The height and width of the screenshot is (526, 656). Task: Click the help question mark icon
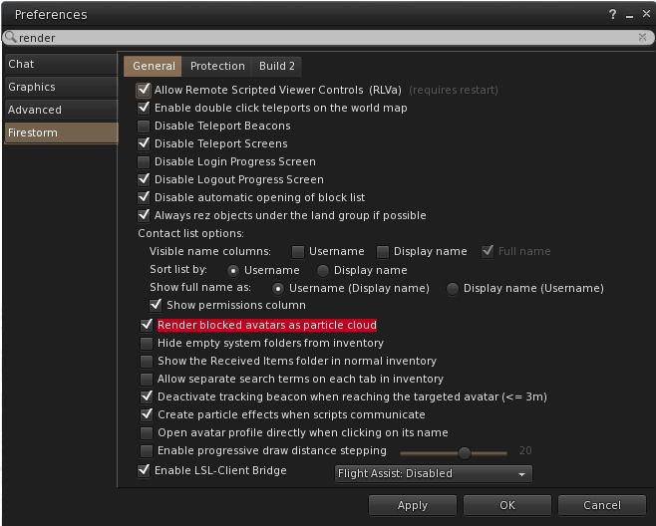click(612, 15)
